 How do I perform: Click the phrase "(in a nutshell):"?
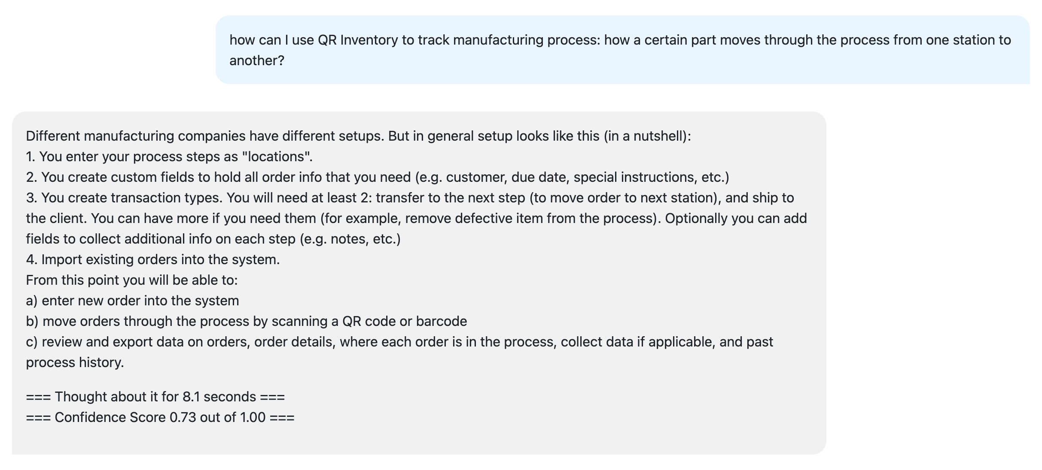[647, 136]
